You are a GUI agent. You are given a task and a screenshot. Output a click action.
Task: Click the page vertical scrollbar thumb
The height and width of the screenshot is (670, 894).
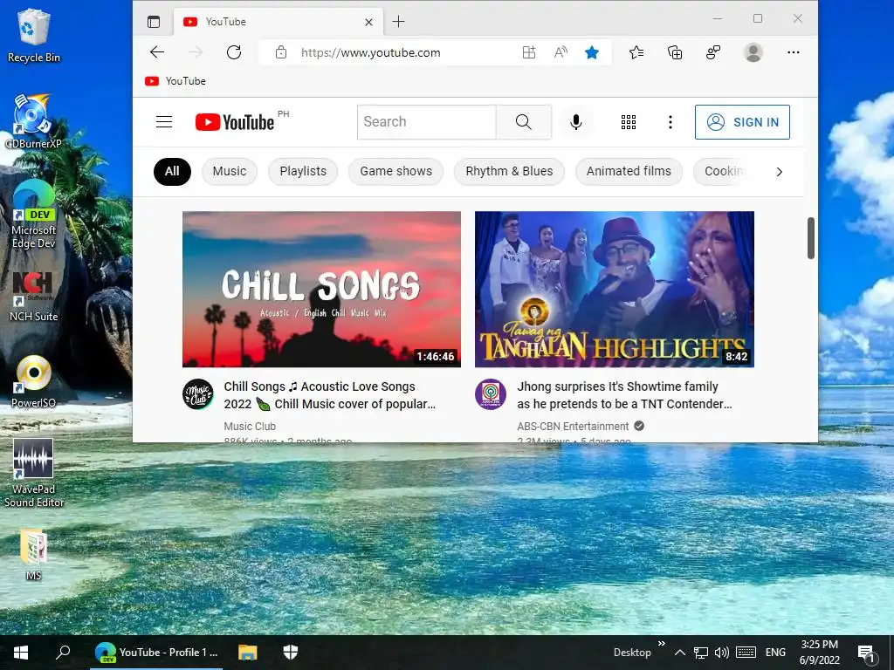click(811, 238)
